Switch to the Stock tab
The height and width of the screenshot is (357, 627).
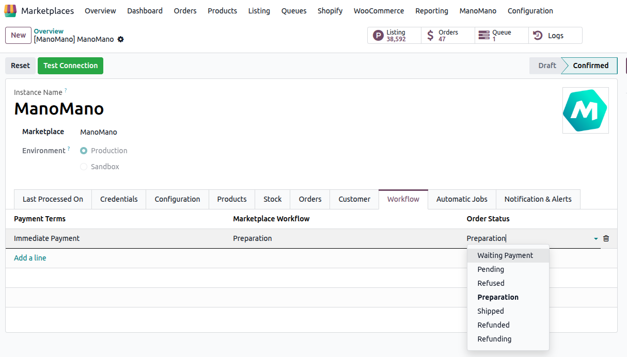tap(273, 199)
